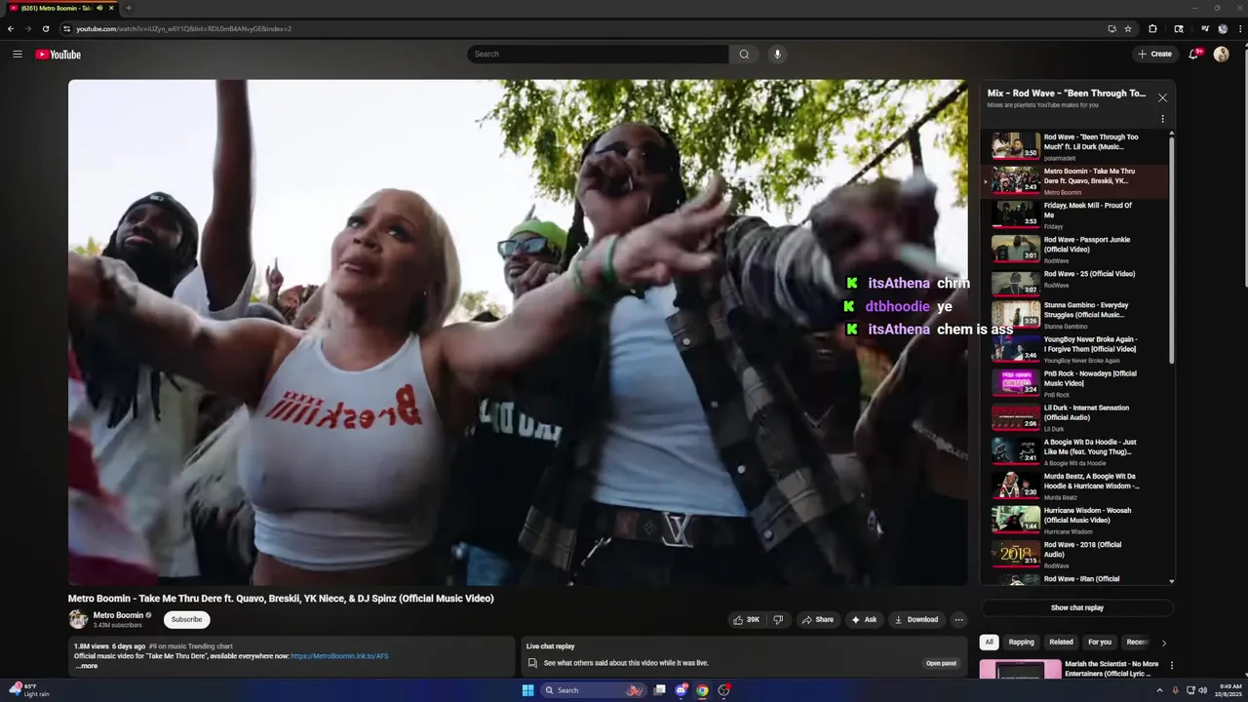The height and width of the screenshot is (702, 1248).
Task: Mute the tab using the speaker icon
Action: pyautogui.click(x=99, y=8)
